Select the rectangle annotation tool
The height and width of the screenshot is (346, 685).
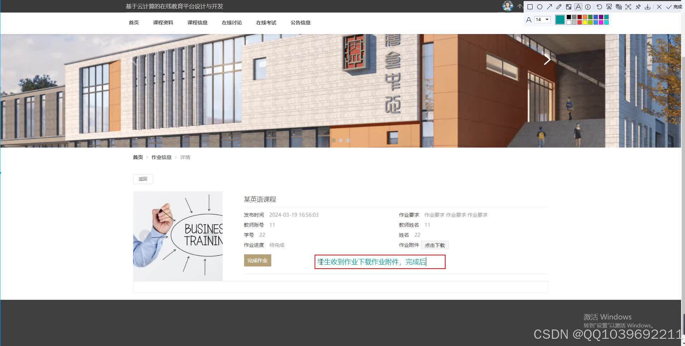coord(530,7)
